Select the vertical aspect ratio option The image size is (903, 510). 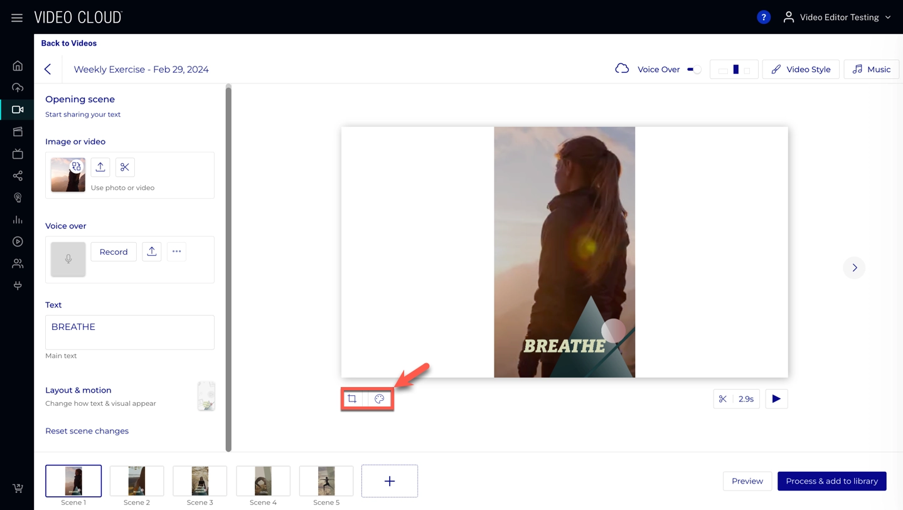[735, 70]
